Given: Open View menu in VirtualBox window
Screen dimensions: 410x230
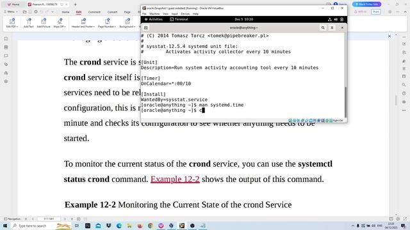Looking at the screenshot, I should (165, 14).
